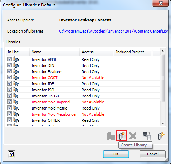Select the Inventor Mold Metric library name
This screenshot has height=164, width=171.
click(x=49, y=108)
